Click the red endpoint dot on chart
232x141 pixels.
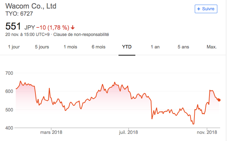click(x=219, y=100)
